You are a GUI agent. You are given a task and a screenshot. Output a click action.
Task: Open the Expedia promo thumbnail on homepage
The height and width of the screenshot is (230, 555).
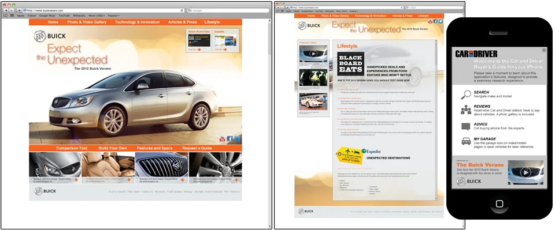pyautogui.click(x=225, y=40)
